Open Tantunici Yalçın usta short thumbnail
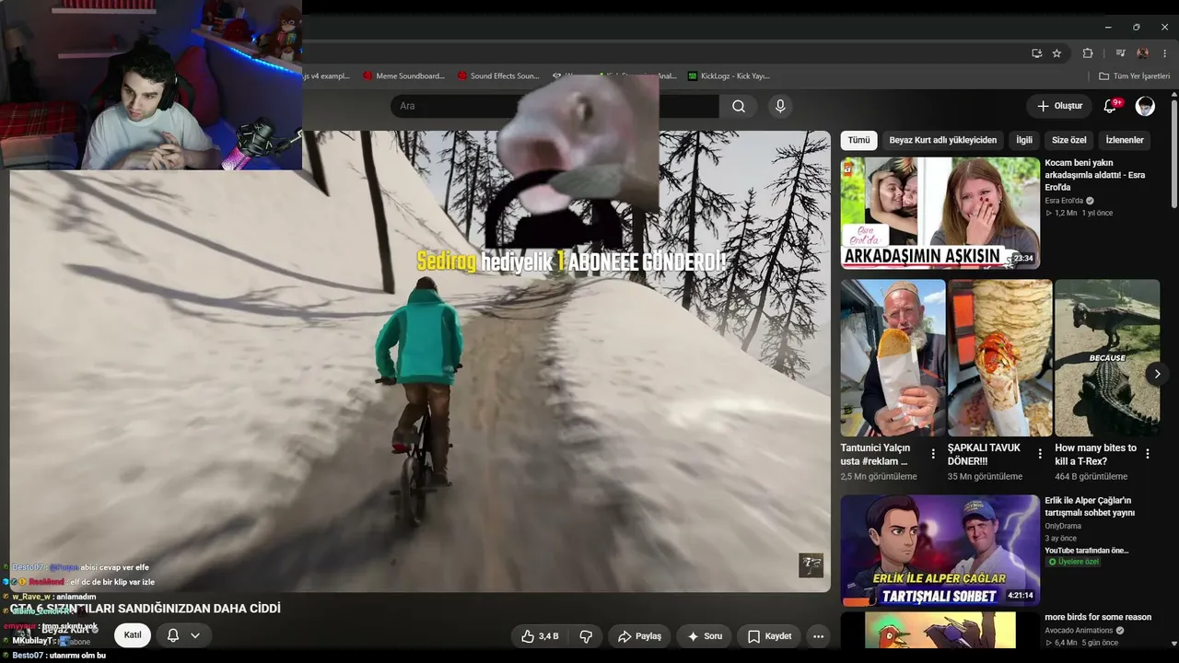Screen dimensions: 1179x663 pos(893,358)
